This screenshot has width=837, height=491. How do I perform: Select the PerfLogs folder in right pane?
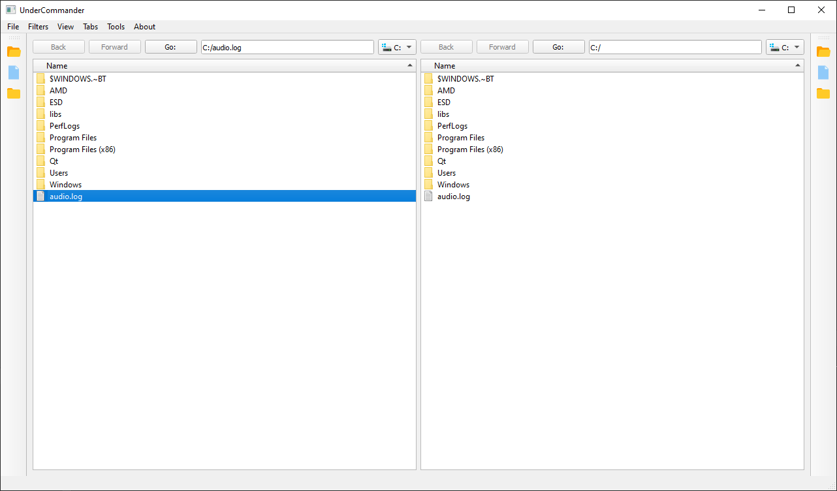(452, 126)
